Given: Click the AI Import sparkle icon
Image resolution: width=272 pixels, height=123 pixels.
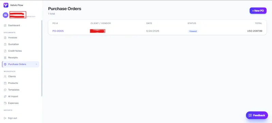Looking at the screenshot, I should (x=5, y=96).
